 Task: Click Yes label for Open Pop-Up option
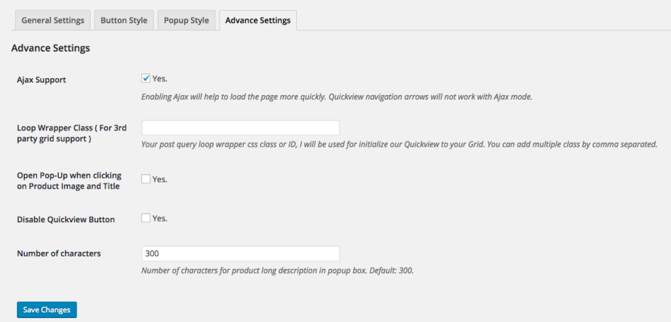coord(160,179)
